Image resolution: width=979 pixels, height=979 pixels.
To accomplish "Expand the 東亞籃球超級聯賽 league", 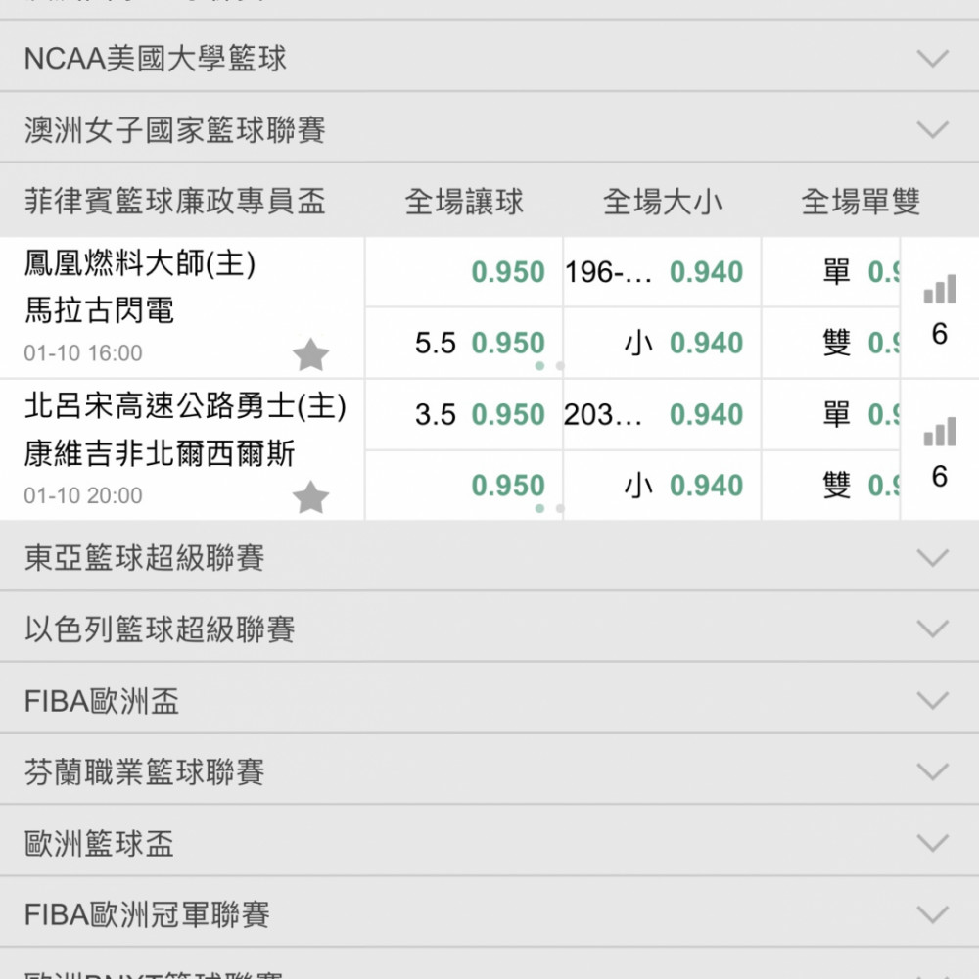I will pos(489,557).
